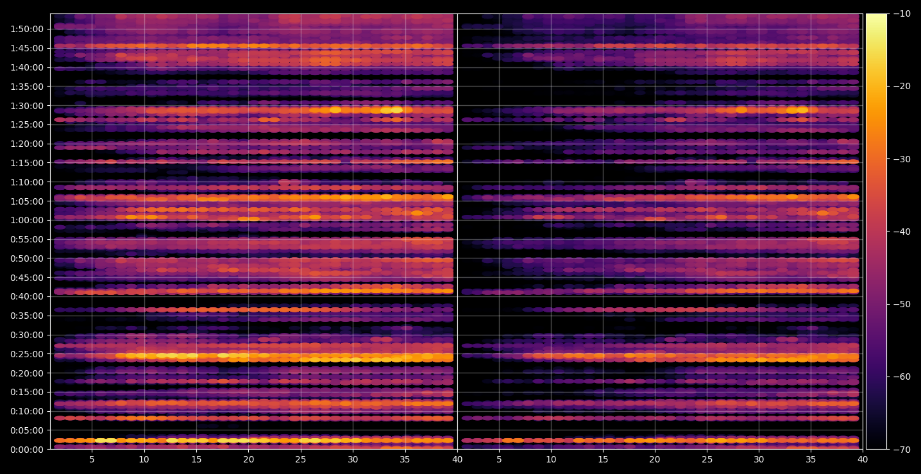The image size is (921, 474).
Task: Click the 0:50:00 y-axis tick label
Action: (x=27, y=258)
